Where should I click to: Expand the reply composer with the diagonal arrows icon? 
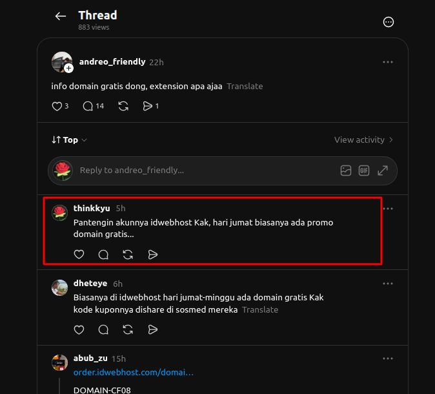click(x=383, y=171)
